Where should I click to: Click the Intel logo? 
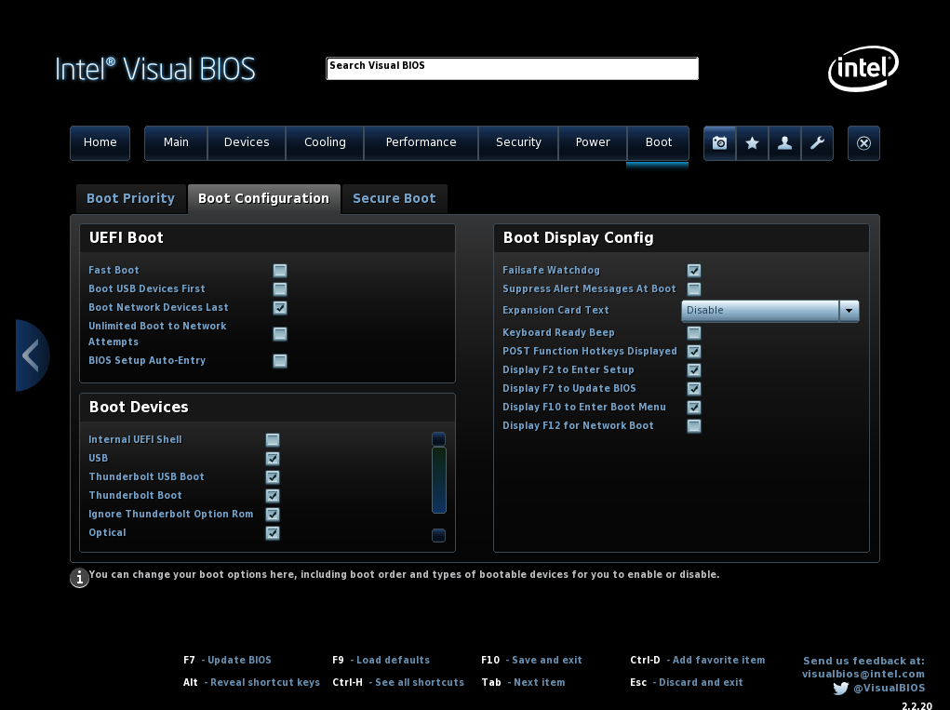pos(863,68)
